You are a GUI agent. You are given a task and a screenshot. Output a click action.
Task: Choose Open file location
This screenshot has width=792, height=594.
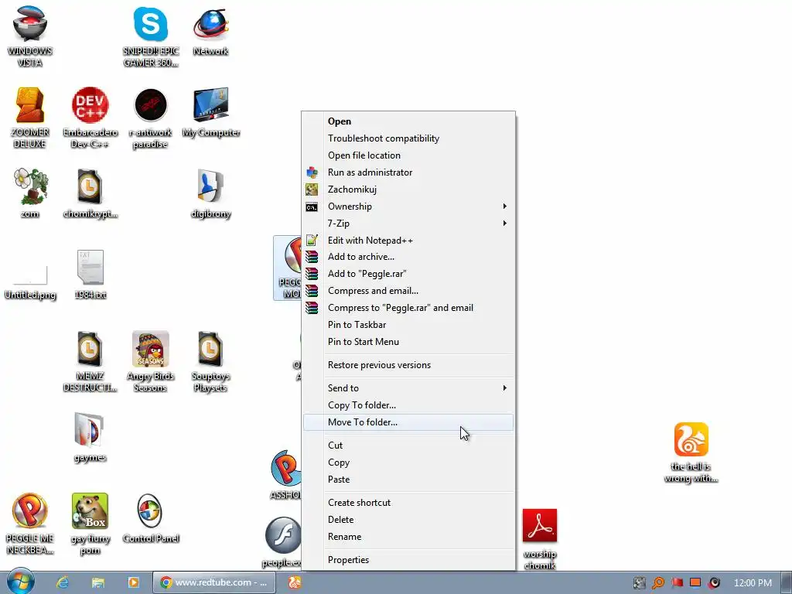click(x=408, y=155)
